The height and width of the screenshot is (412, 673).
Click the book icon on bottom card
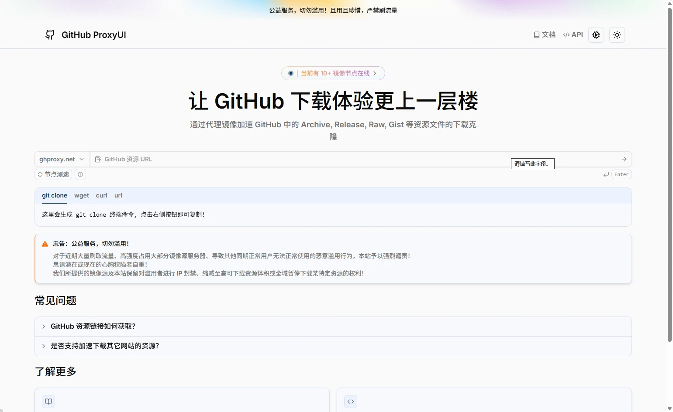click(48, 402)
